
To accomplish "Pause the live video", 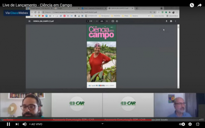I will coord(8,124).
